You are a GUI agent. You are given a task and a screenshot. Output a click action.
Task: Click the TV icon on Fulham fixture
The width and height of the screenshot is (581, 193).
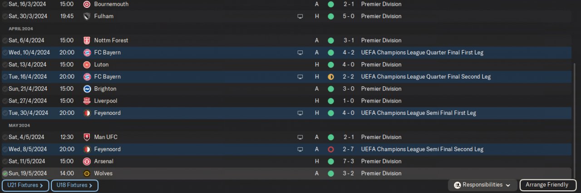click(300, 16)
